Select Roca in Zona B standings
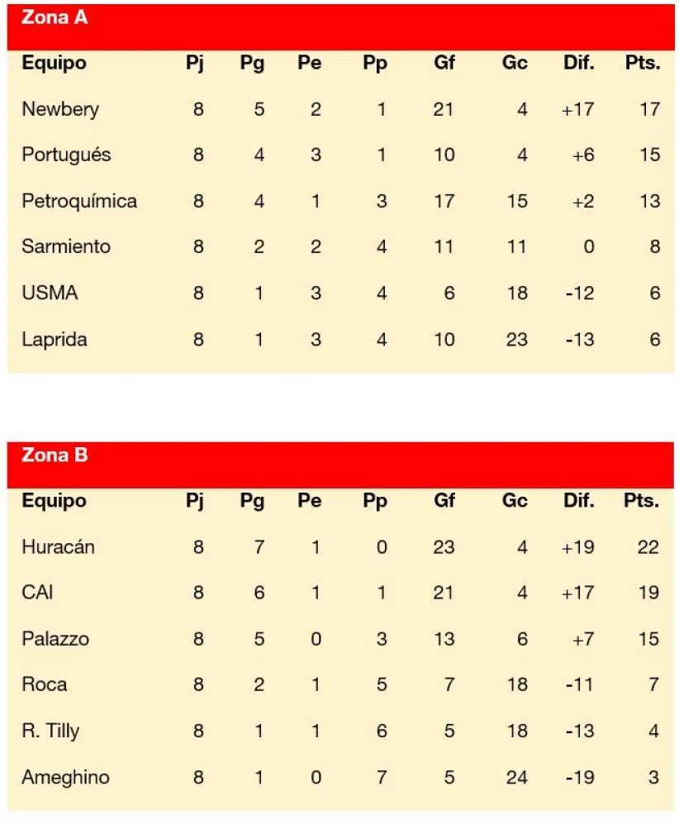Image resolution: width=679 pixels, height=820 pixels. tap(45, 684)
